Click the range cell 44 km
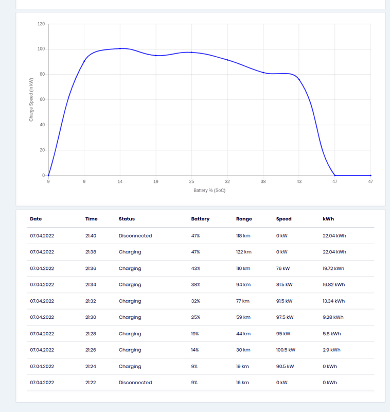The height and width of the screenshot is (412, 390). [243, 334]
